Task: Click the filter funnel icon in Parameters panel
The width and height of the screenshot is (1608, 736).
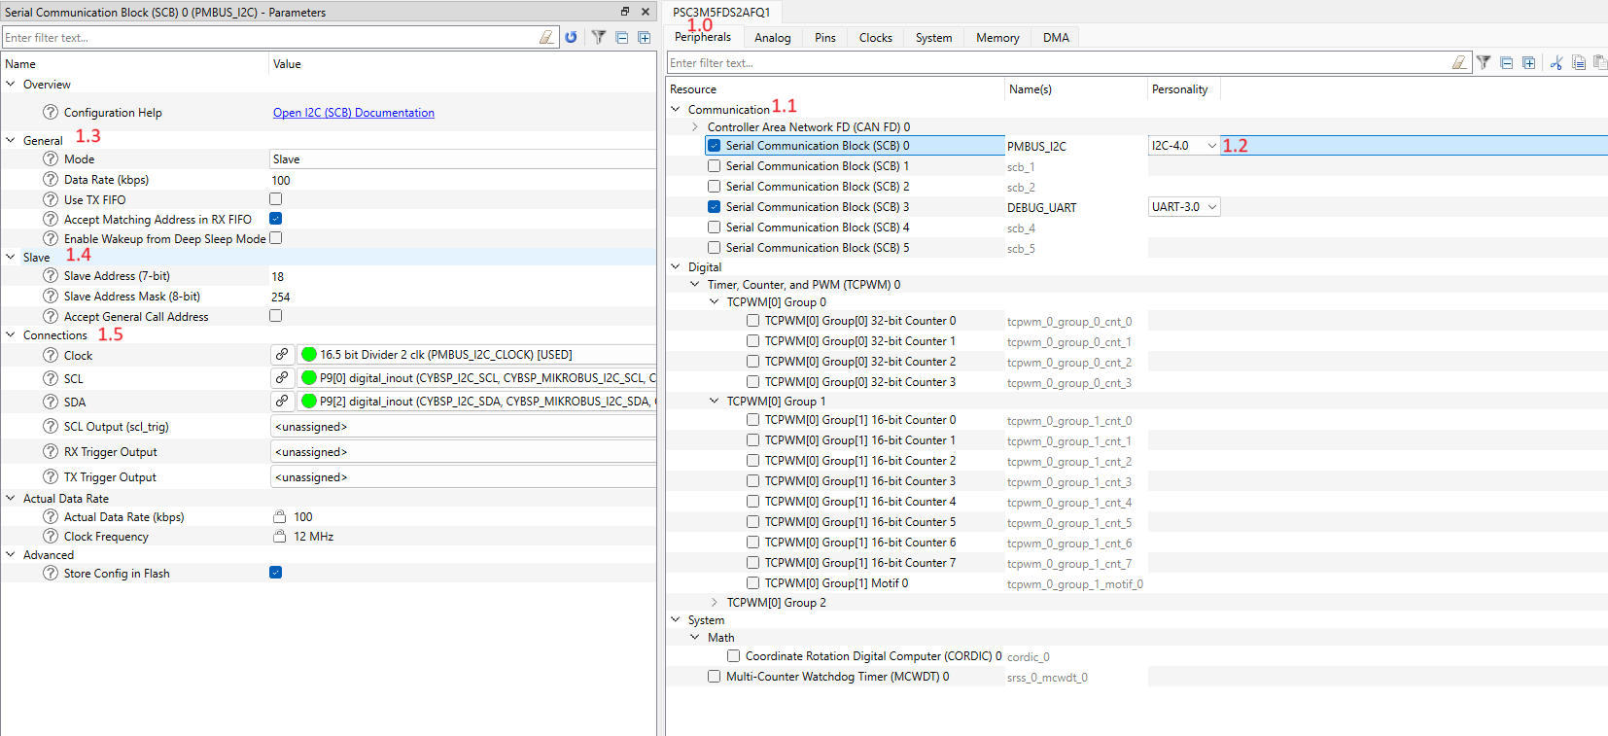Action: (x=599, y=37)
